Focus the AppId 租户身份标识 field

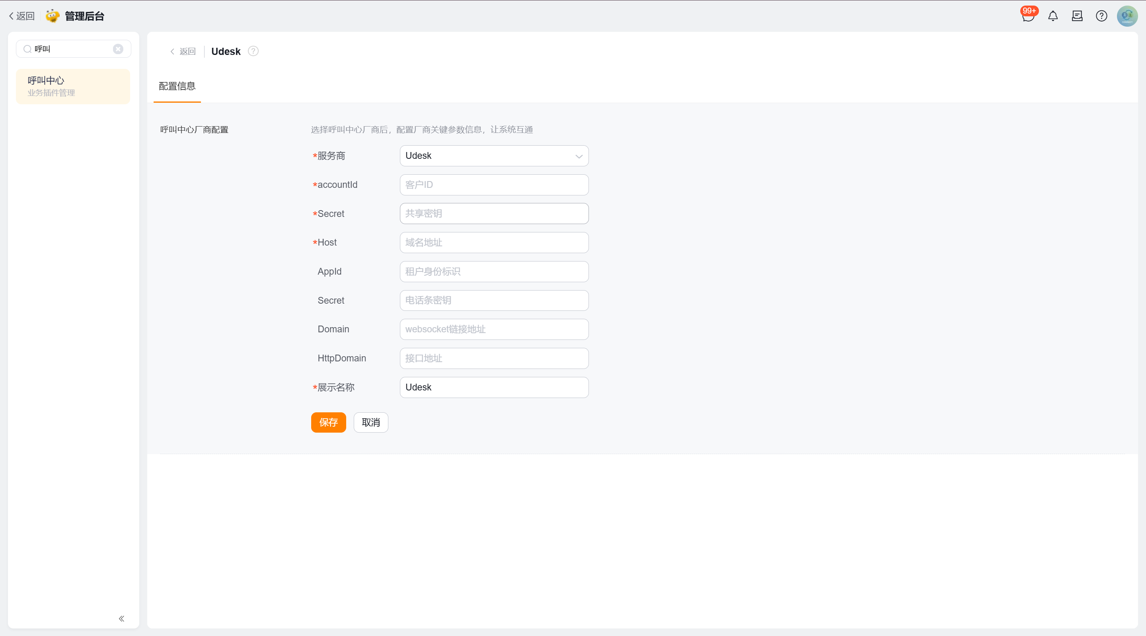494,271
